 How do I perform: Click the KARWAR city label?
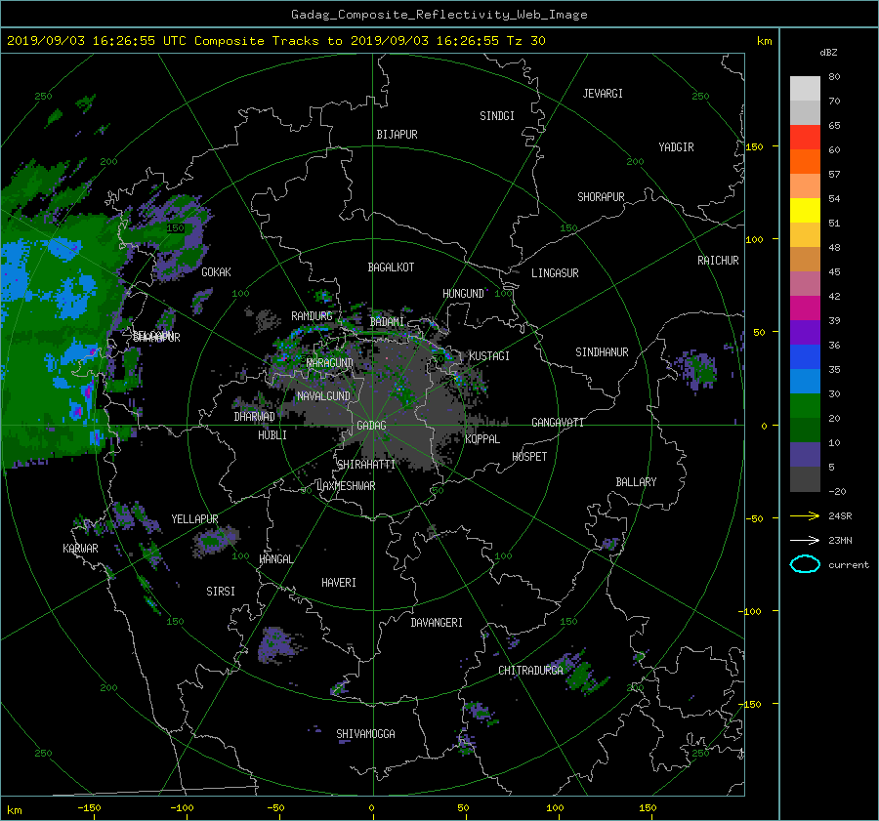coord(80,549)
